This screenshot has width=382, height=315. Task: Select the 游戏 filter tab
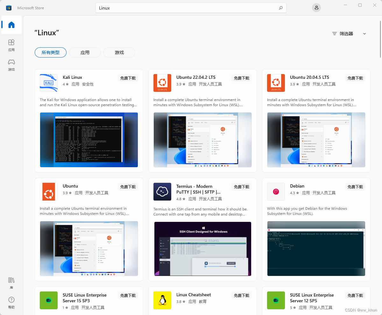click(119, 52)
